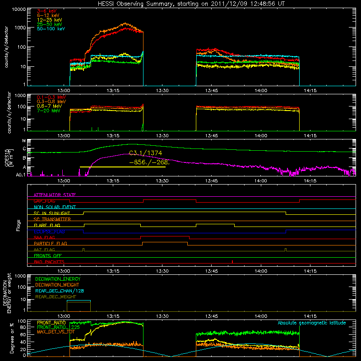The width and height of the screenshot is (361, 361).
Task: Click the DECIMATION_WEIGHT legend entry
Action: [57, 285]
